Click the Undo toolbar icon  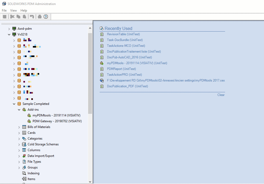pos(32,17)
